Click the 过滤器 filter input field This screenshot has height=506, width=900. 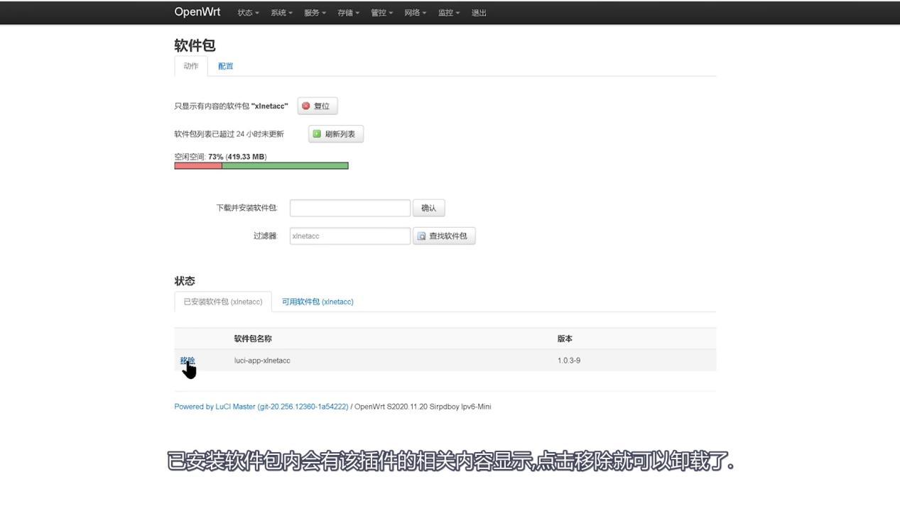pyautogui.click(x=349, y=236)
